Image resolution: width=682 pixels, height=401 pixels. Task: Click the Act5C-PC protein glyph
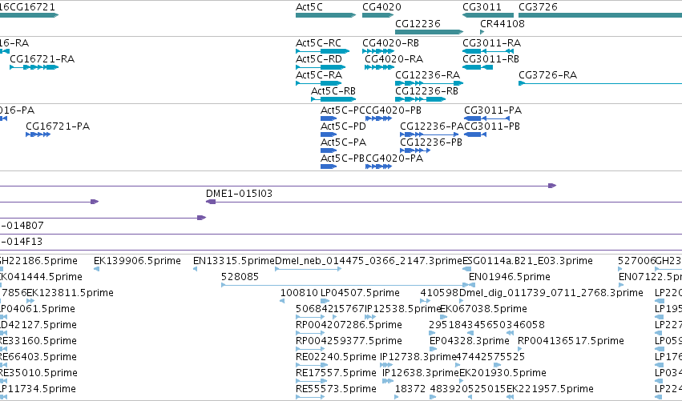(329, 118)
